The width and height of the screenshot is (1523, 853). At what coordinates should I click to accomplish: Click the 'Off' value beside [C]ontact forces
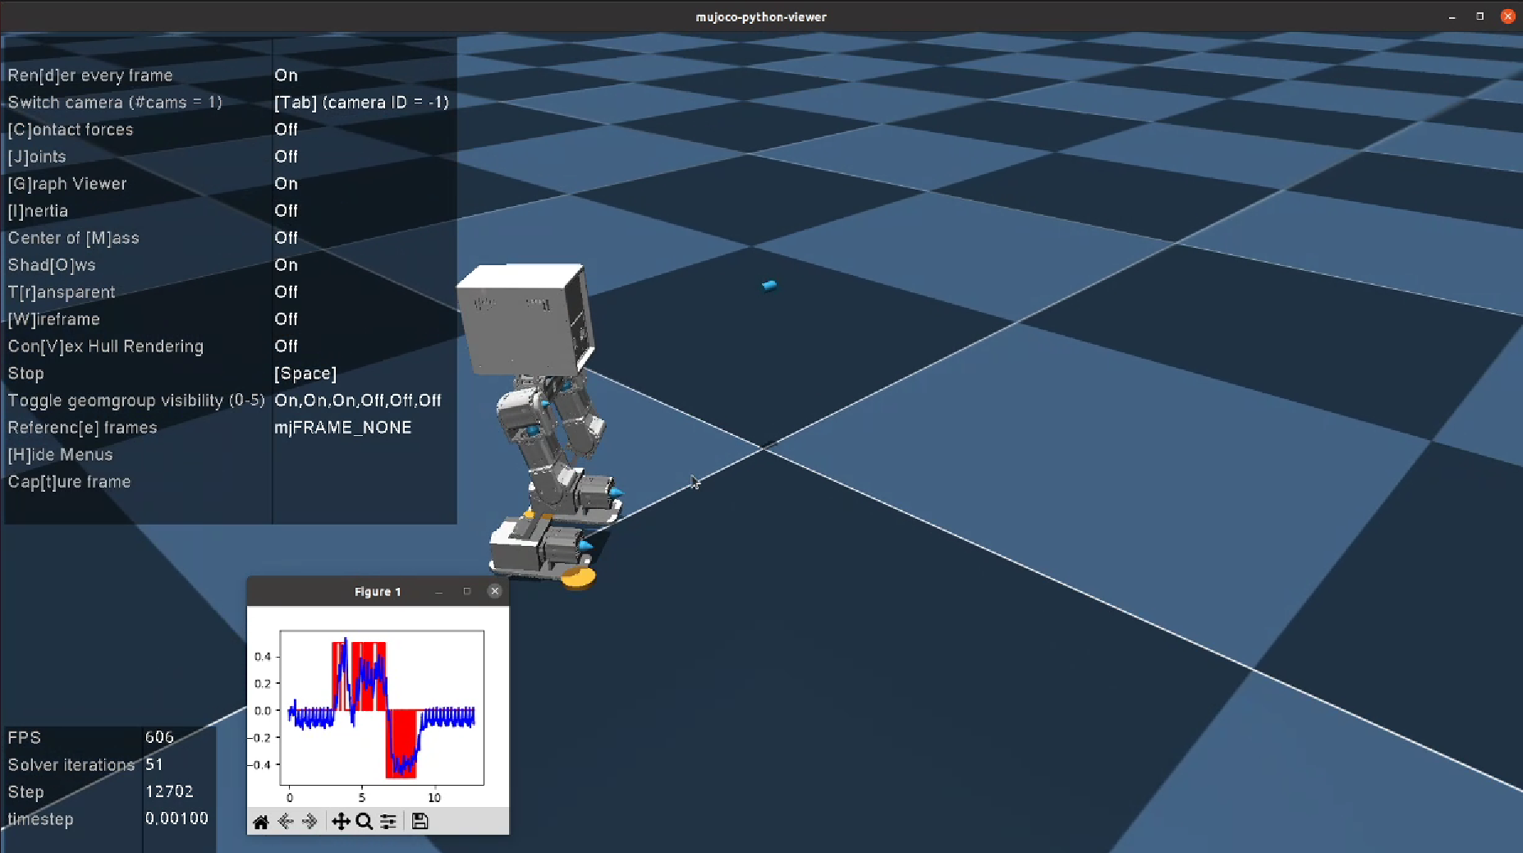(x=286, y=130)
